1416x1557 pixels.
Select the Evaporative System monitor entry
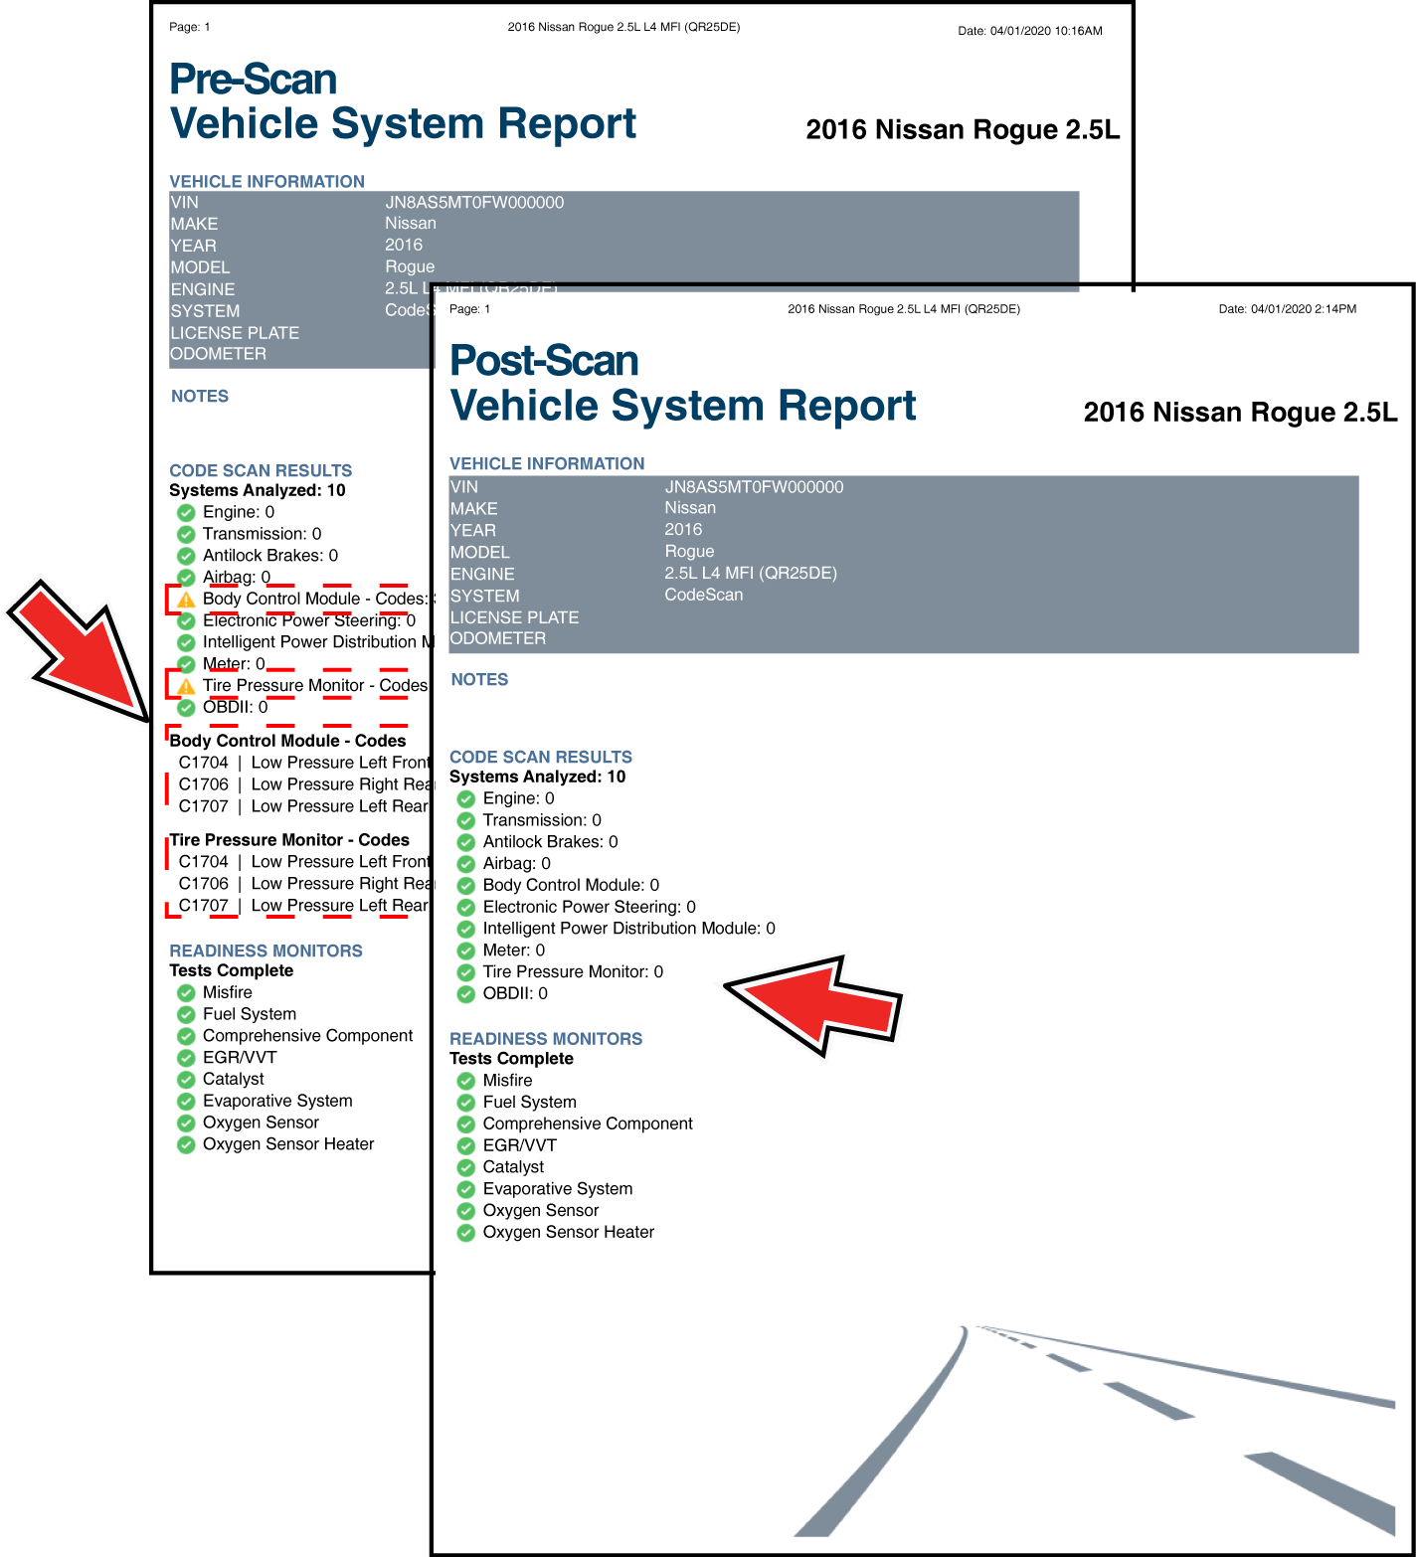(557, 1189)
